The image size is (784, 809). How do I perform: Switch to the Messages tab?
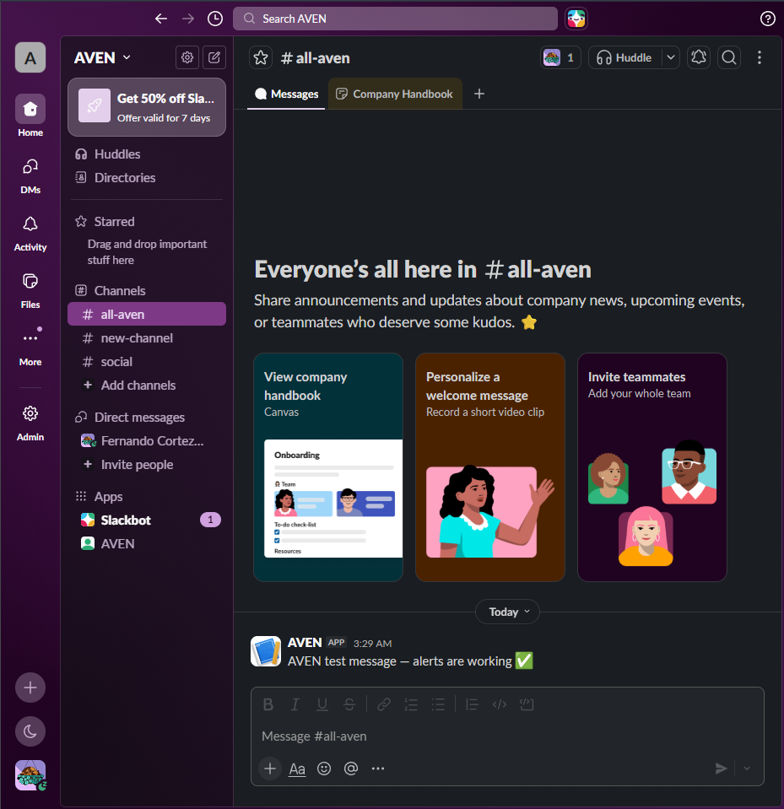pyautogui.click(x=286, y=94)
